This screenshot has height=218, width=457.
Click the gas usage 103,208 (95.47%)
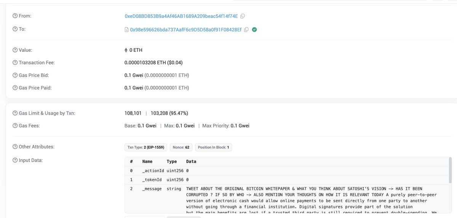tap(169, 113)
